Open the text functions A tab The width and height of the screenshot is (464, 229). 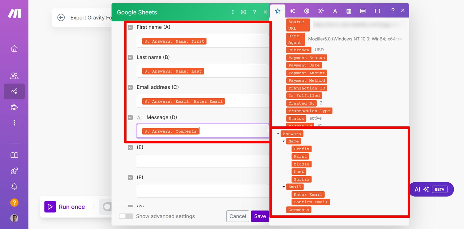click(335, 11)
